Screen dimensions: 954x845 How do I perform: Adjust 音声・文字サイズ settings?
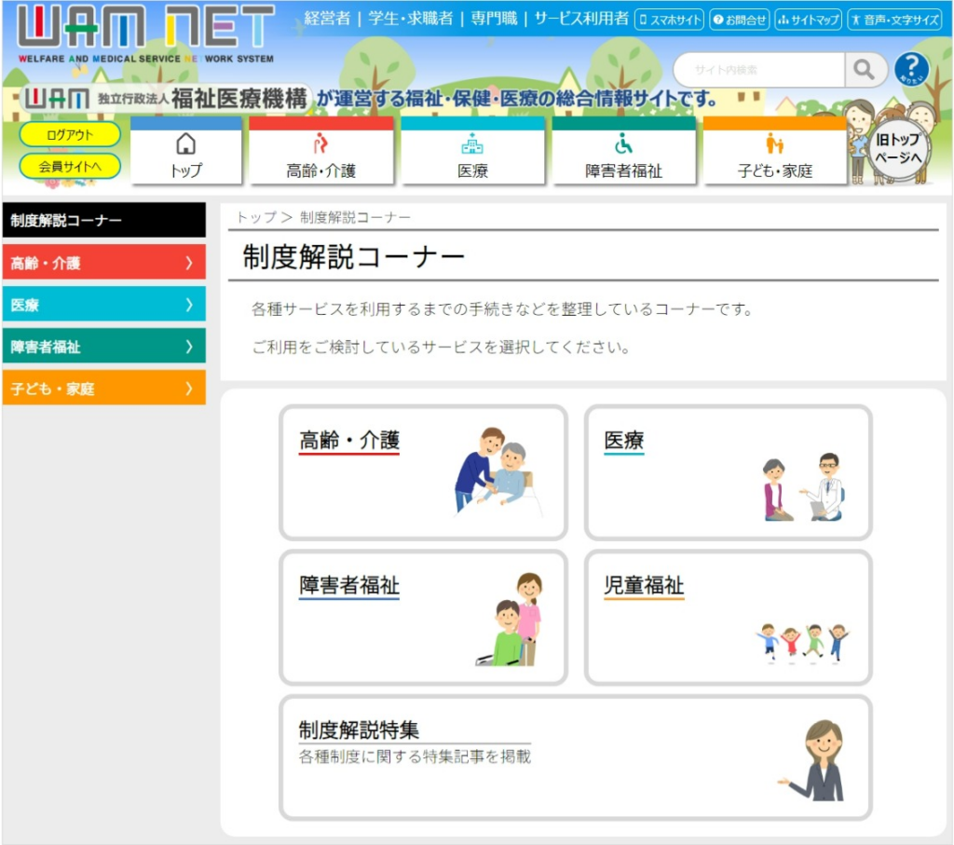(895, 18)
